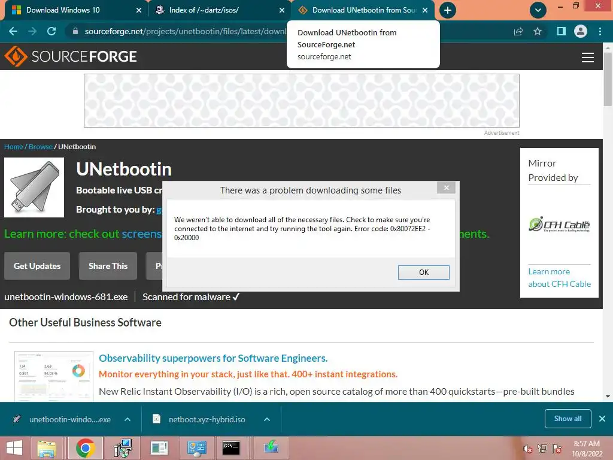Click Chrome icon in taskbar
The width and height of the screenshot is (613, 460).
click(x=85, y=448)
